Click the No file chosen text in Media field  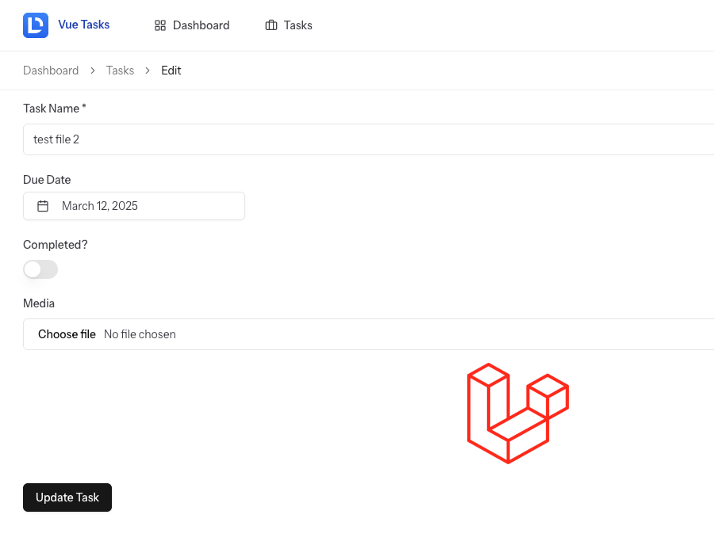tap(140, 334)
